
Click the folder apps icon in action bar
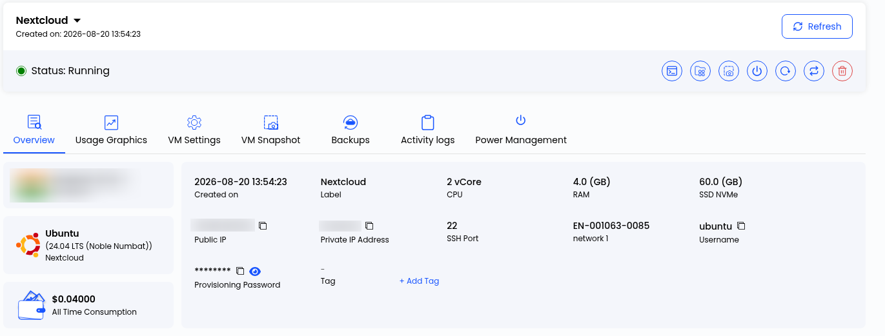tap(700, 71)
